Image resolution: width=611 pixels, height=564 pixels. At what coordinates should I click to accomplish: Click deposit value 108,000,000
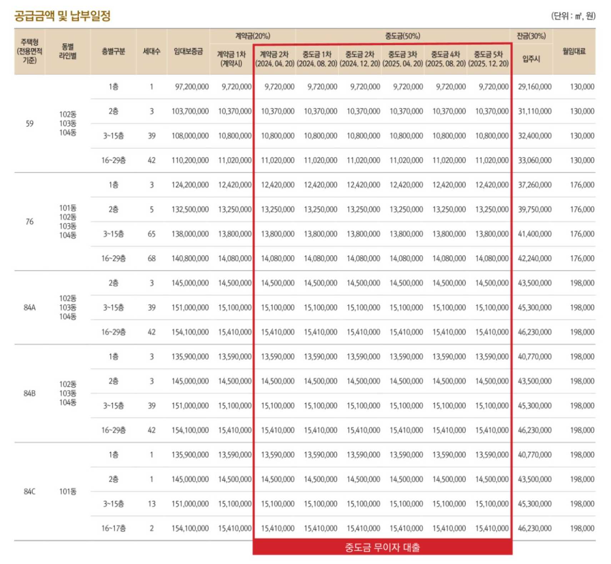[190, 136]
